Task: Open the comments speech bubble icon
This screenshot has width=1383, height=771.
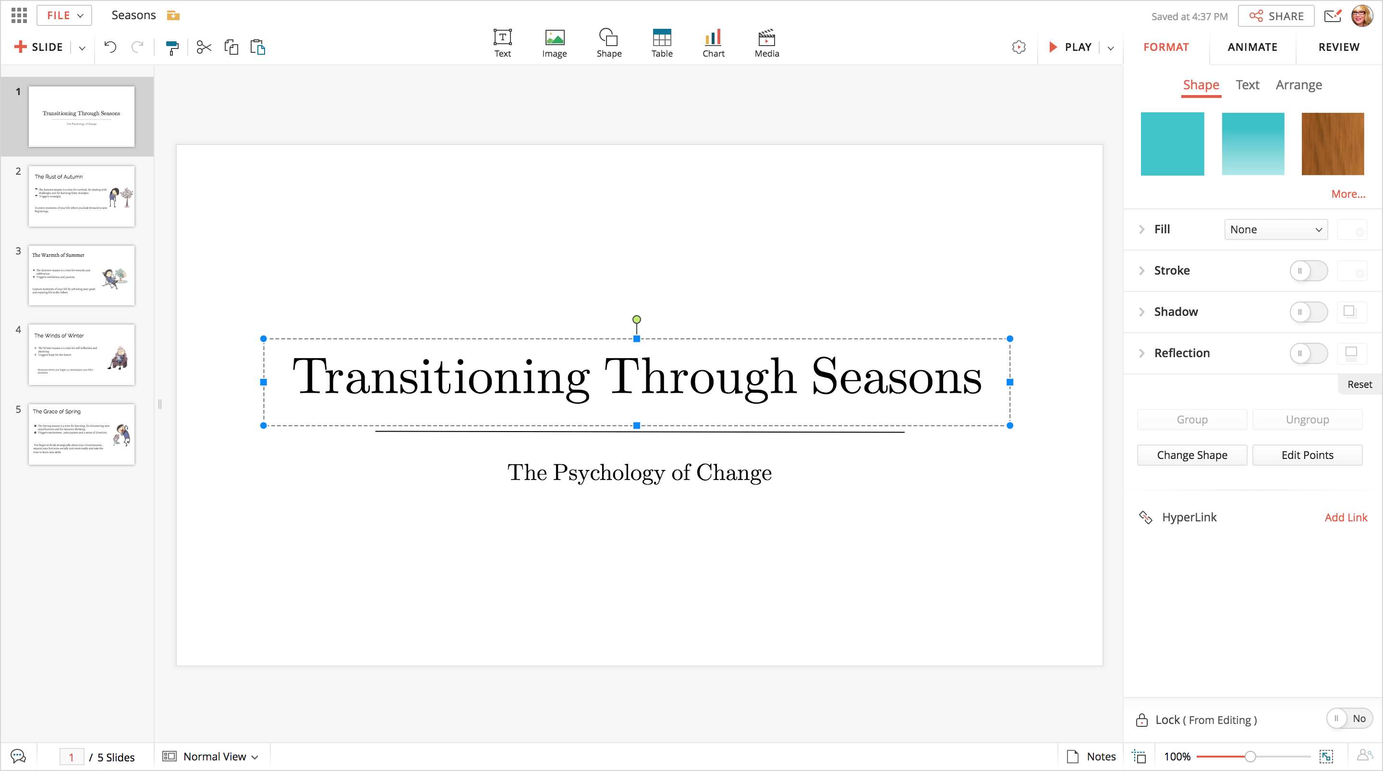Action: tap(18, 756)
